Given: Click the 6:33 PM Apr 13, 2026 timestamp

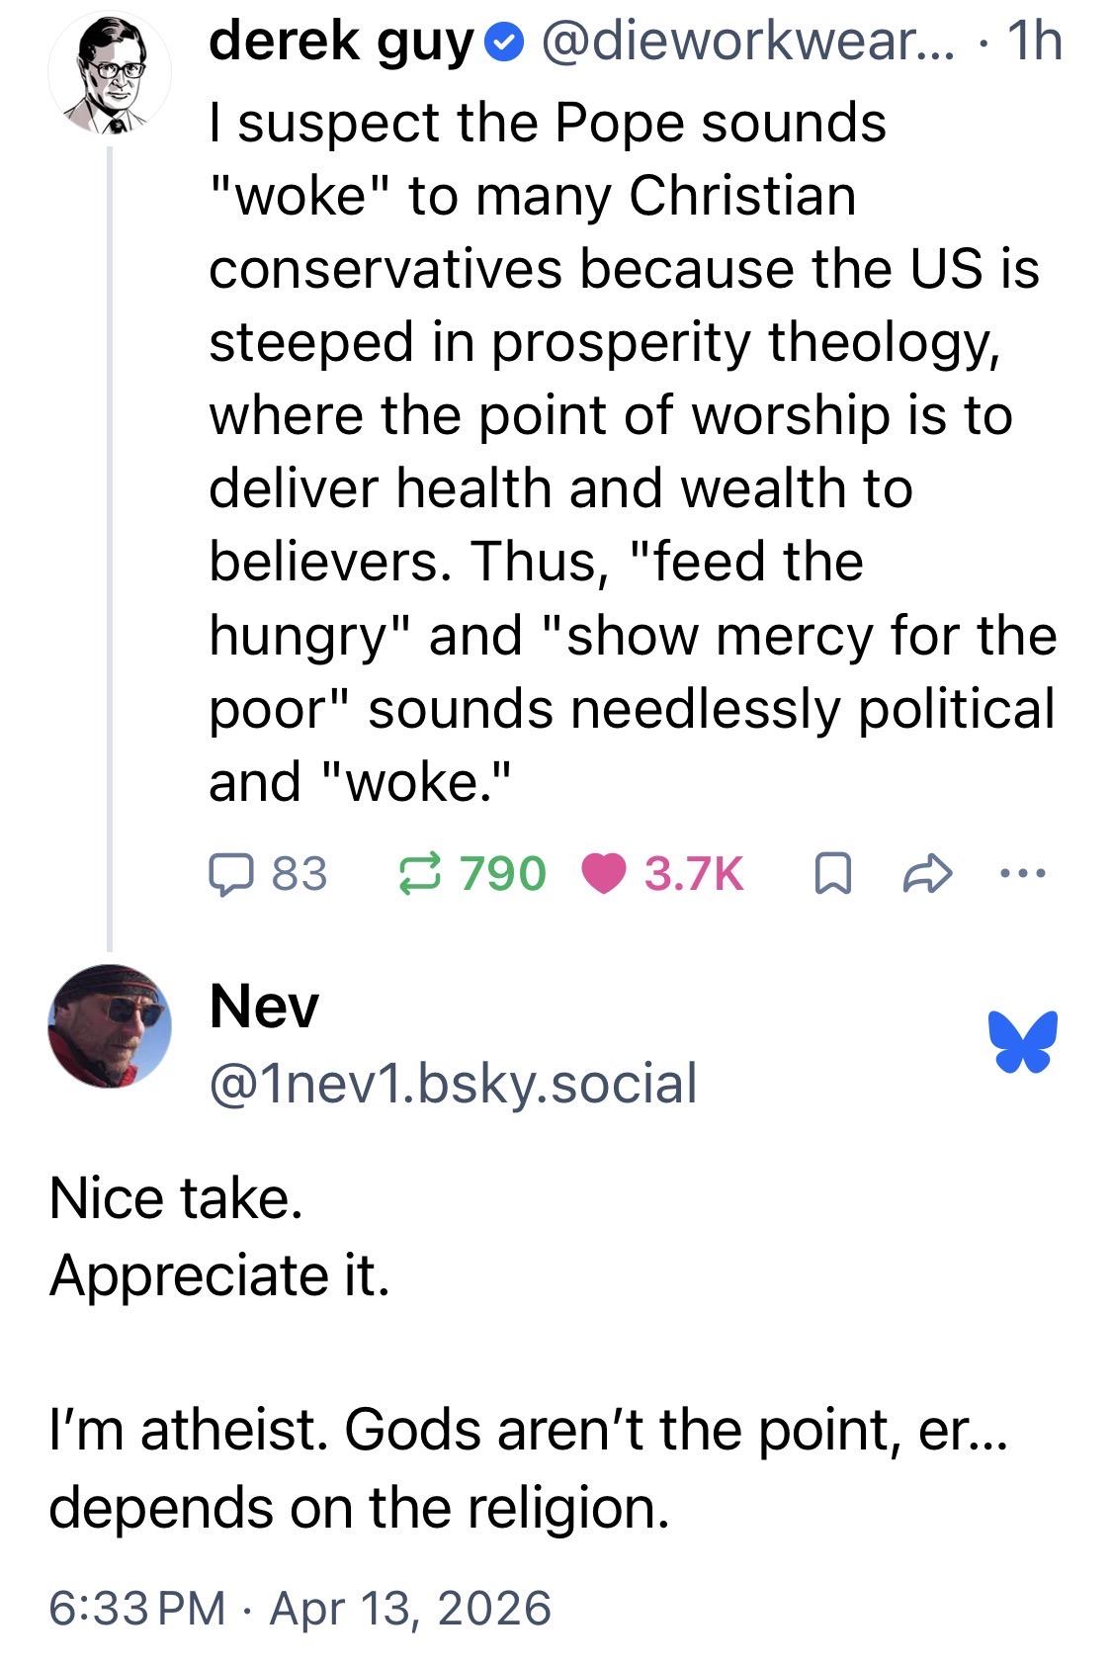Looking at the screenshot, I should (x=300, y=1608).
